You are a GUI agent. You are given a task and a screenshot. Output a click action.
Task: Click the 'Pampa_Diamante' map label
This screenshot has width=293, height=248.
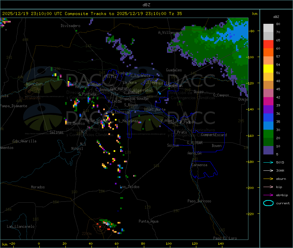pyautogui.click(x=14, y=106)
